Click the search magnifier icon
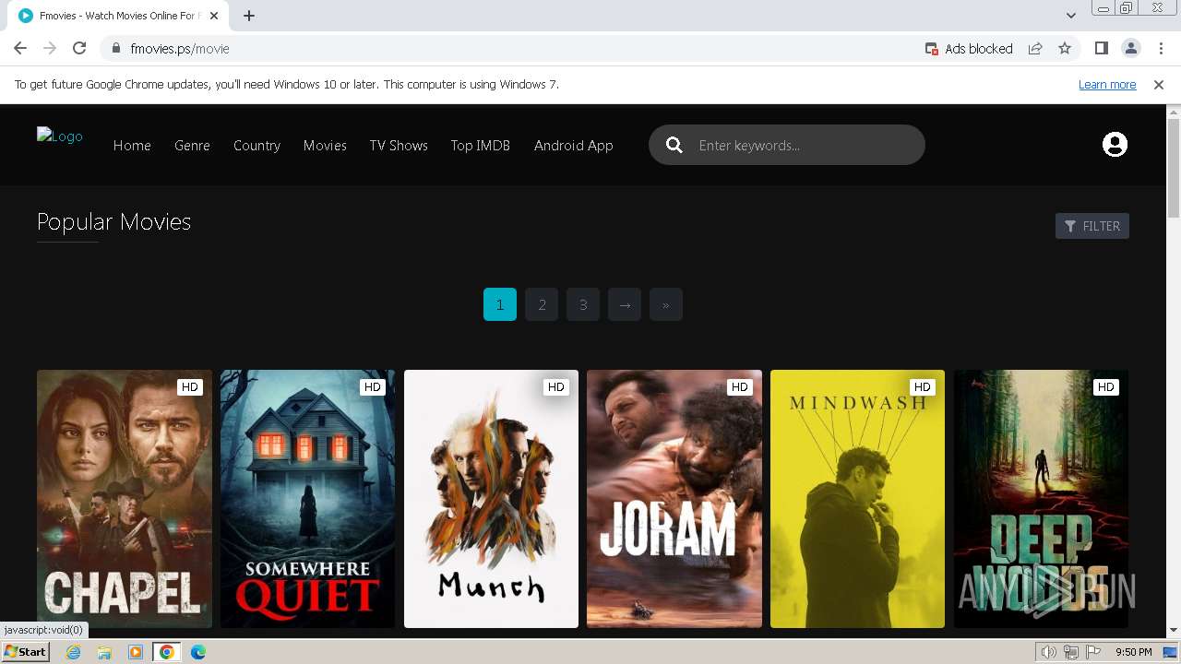This screenshot has height=664, width=1181. (x=674, y=145)
